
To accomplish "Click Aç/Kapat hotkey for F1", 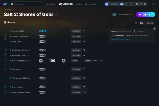I will 79,31.
